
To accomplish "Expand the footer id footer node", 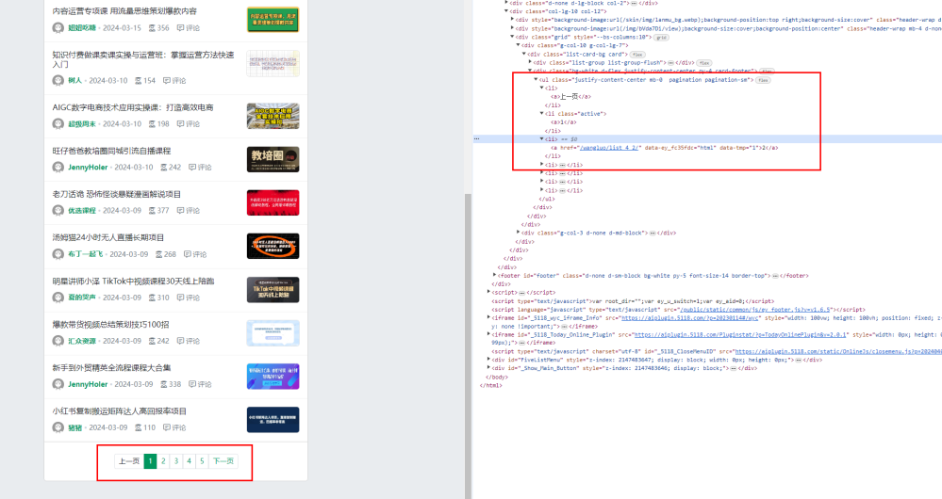I will (494, 275).
